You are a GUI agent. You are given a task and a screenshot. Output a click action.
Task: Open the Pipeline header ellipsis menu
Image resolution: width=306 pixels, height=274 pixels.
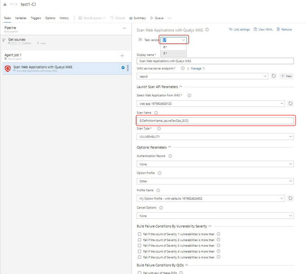pyautogui.click(x=124, y=28)
